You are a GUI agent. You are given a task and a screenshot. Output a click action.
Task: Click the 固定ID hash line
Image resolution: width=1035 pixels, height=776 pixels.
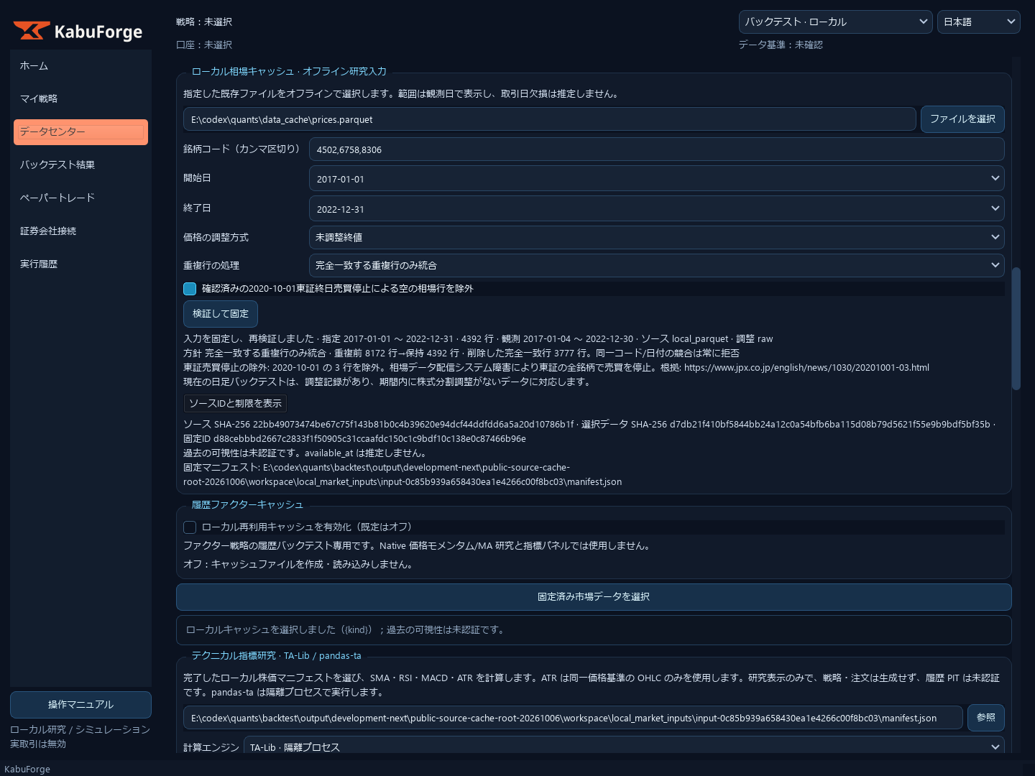click(x=354, y=439)
